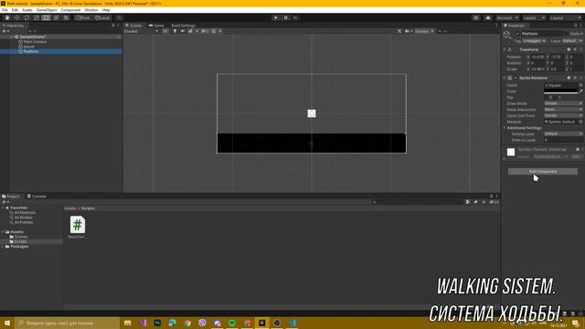Select the Scale tool
The height and width of the screenshot is (329, 585).
[37, 18]
